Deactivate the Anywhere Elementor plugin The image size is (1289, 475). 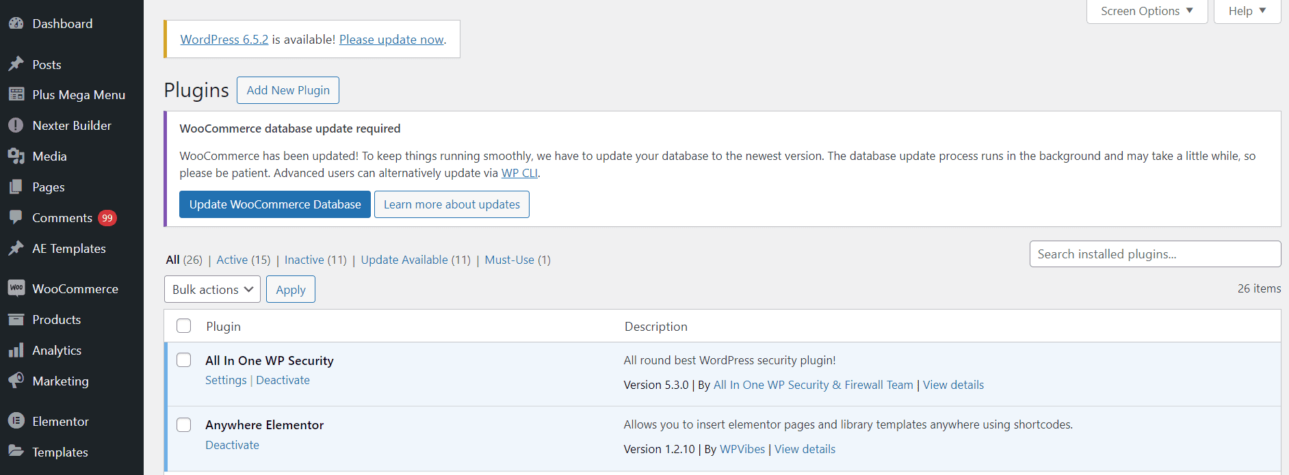232,445
